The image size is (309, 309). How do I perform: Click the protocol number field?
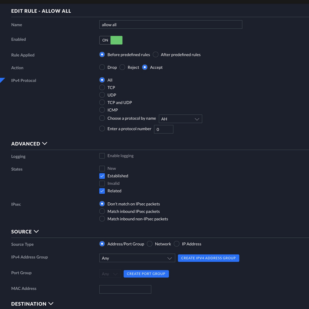[163, 129]
